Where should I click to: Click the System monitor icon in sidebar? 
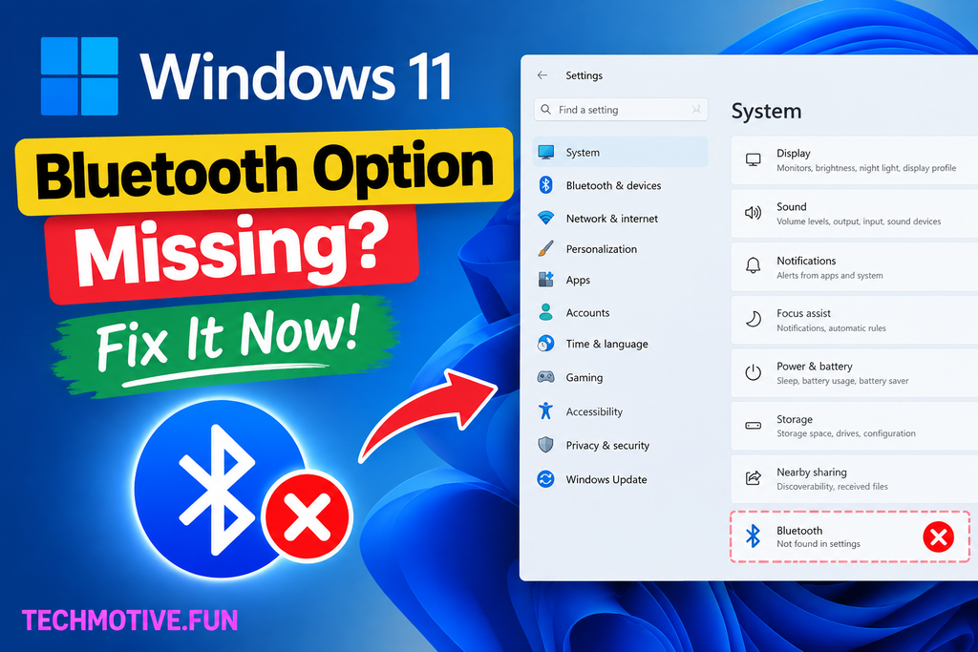[545, 152]
